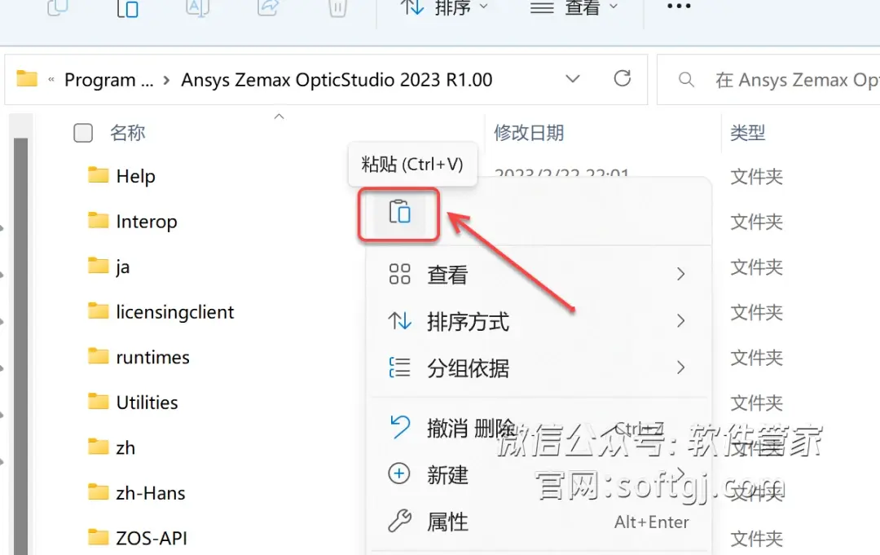
Task: Click the folder icon of the Help row
Action: click(x=99, y=175)
